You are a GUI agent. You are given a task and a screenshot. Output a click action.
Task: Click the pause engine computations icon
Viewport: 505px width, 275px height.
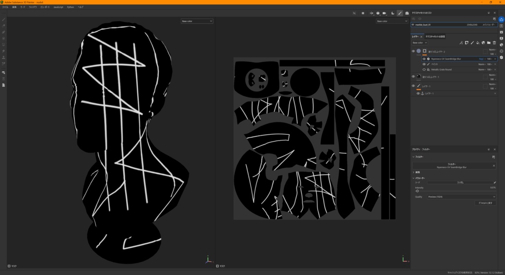click(362, 13)
